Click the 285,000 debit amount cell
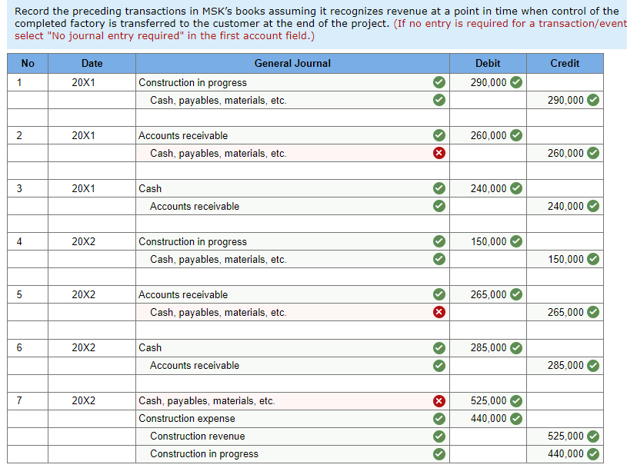Screen dimensions: 627x468 (x=488, y=347)
